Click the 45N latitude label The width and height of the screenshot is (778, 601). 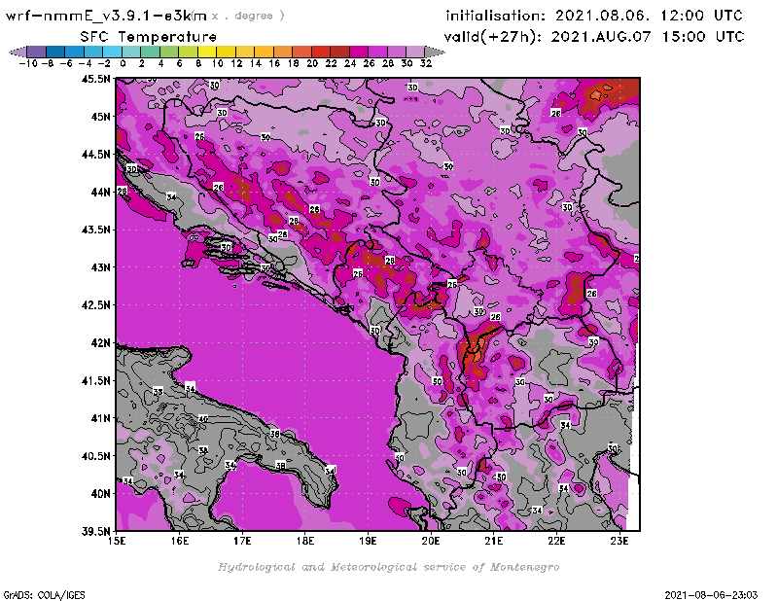pos(101,117)
